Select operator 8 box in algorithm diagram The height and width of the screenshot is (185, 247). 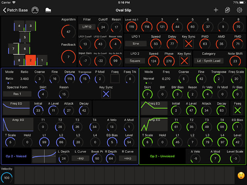pyautogui.click(x=19, y=60)
